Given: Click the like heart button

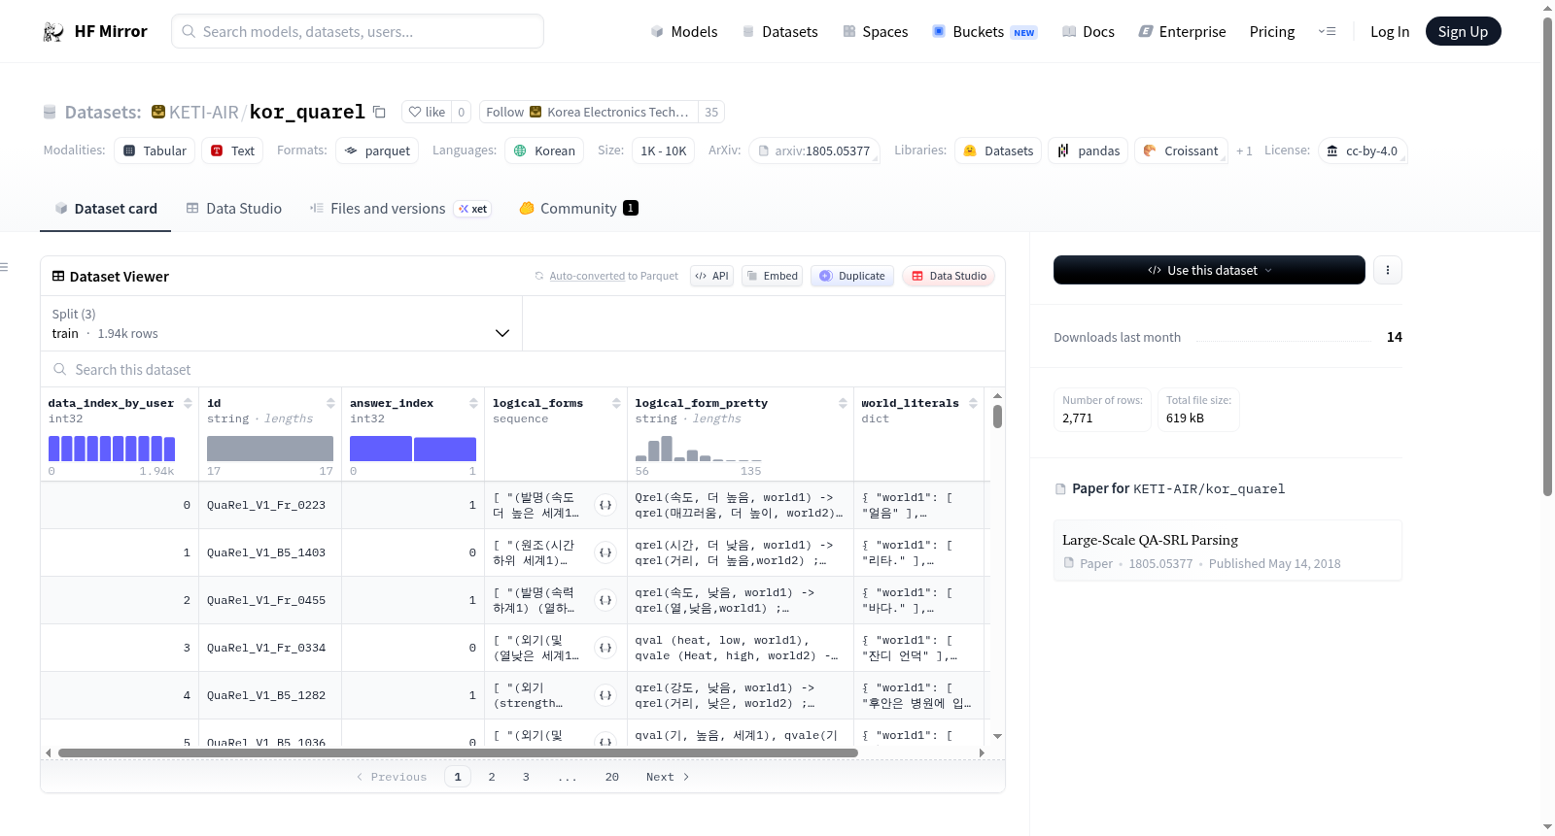Looking at the screenshot, I should pyautogui.click(x=427, y=112).
